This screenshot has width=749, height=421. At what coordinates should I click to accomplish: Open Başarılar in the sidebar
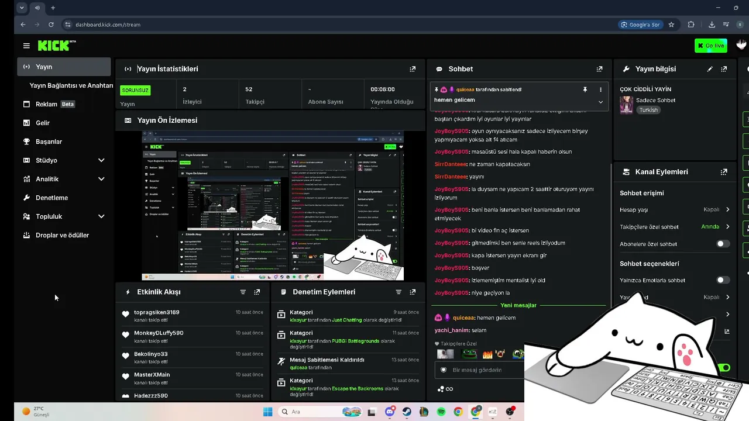pyautogui.click(x=64, y=142)
